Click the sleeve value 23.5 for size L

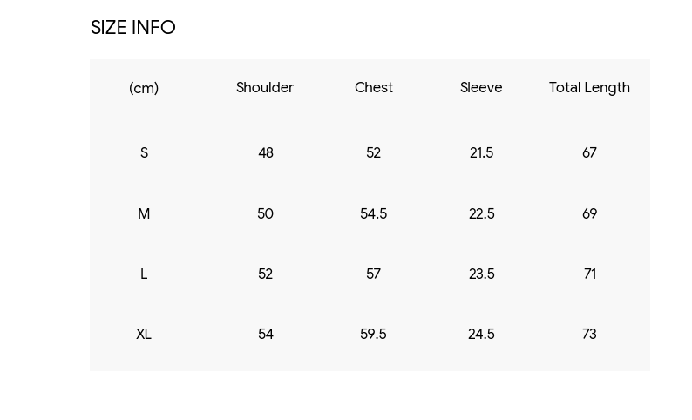(481, 274)
